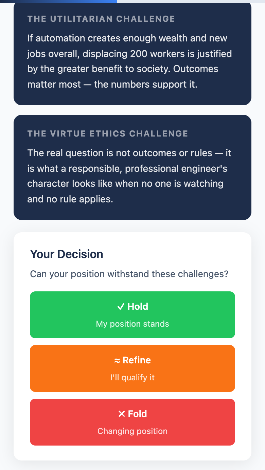Image resolution: width=265 pixels, height=470 pixels.
Task: Choose Hold to keep your position
Action: point(132,314)
